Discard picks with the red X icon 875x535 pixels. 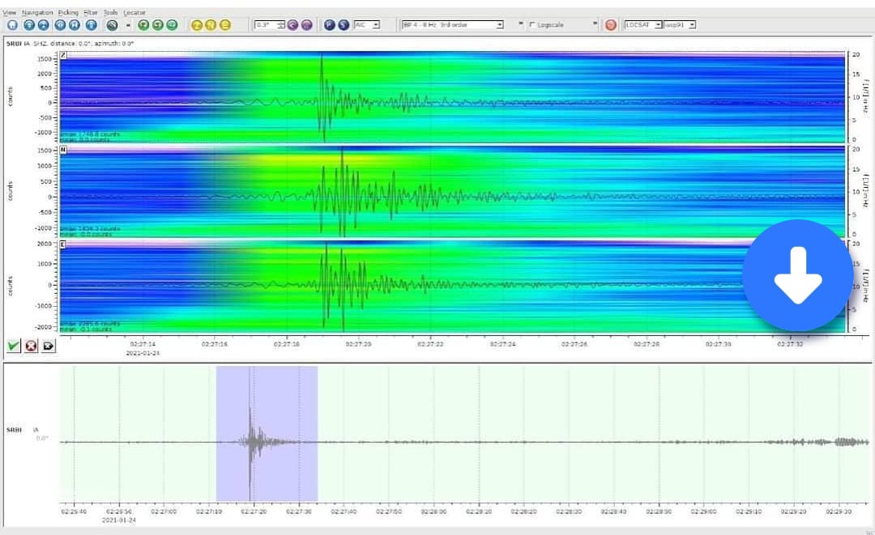click(x=31, y=346)
